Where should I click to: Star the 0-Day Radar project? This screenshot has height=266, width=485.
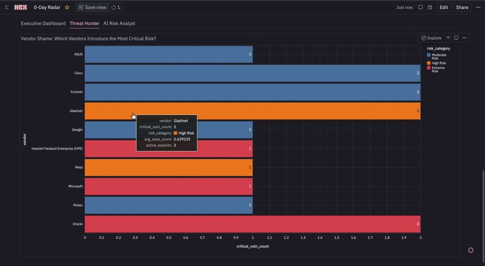pyautogui.click(x=67, y=7)
